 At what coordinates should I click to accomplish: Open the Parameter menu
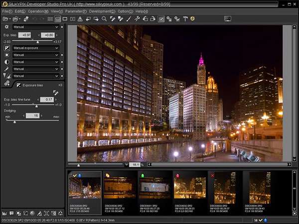76,11
